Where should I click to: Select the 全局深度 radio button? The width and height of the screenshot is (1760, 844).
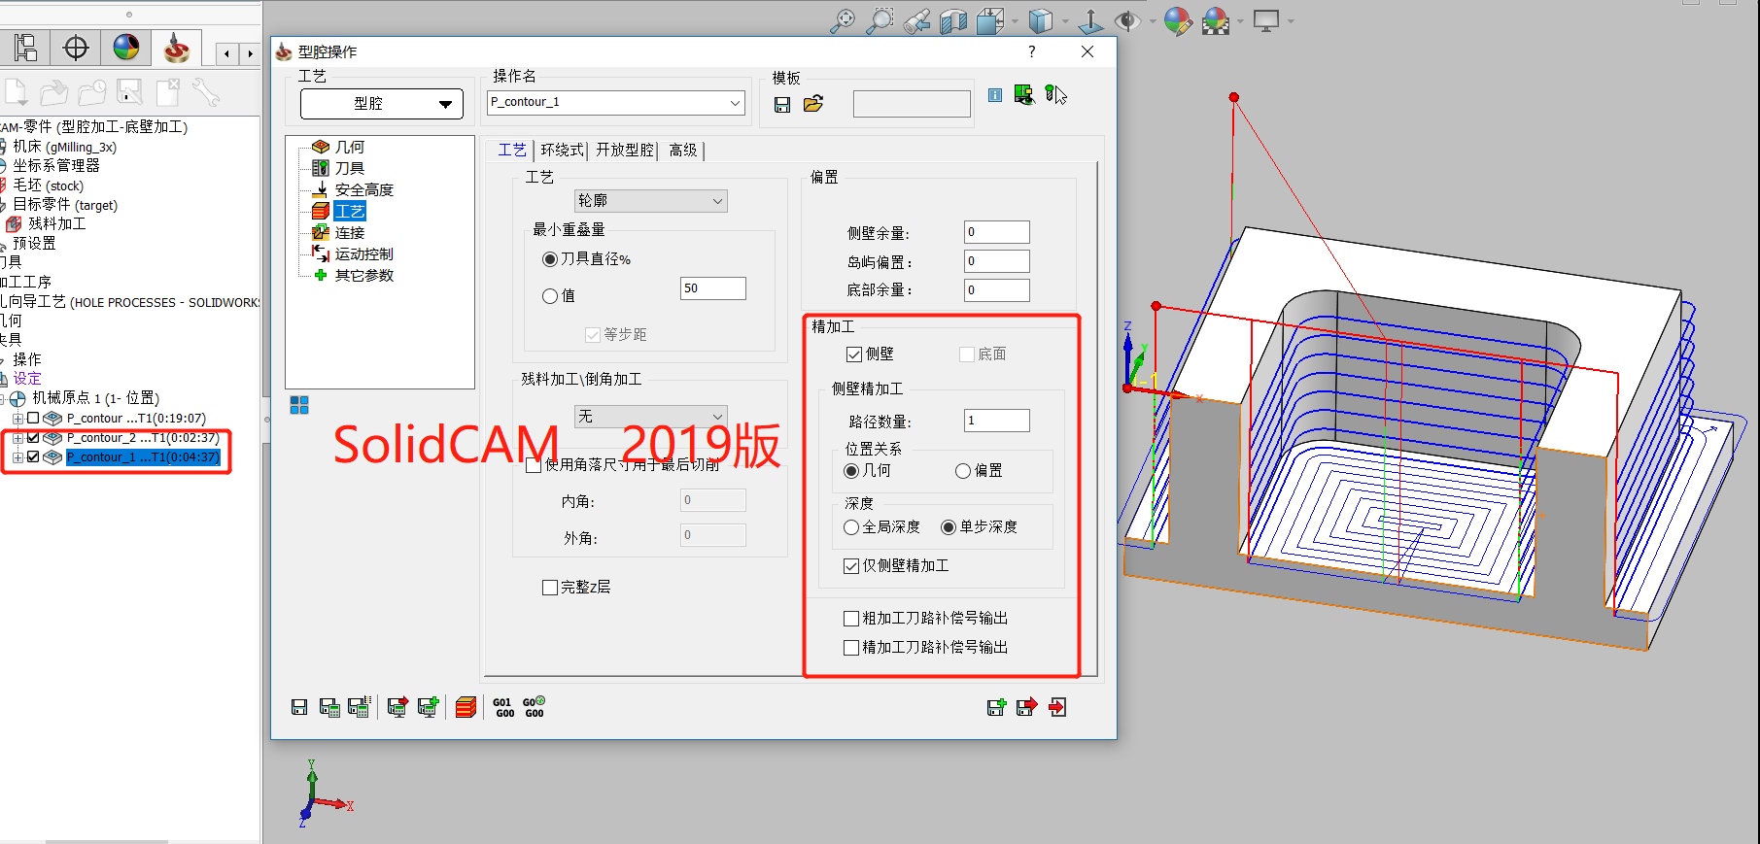pyautogui.click(x=851, y=527)
